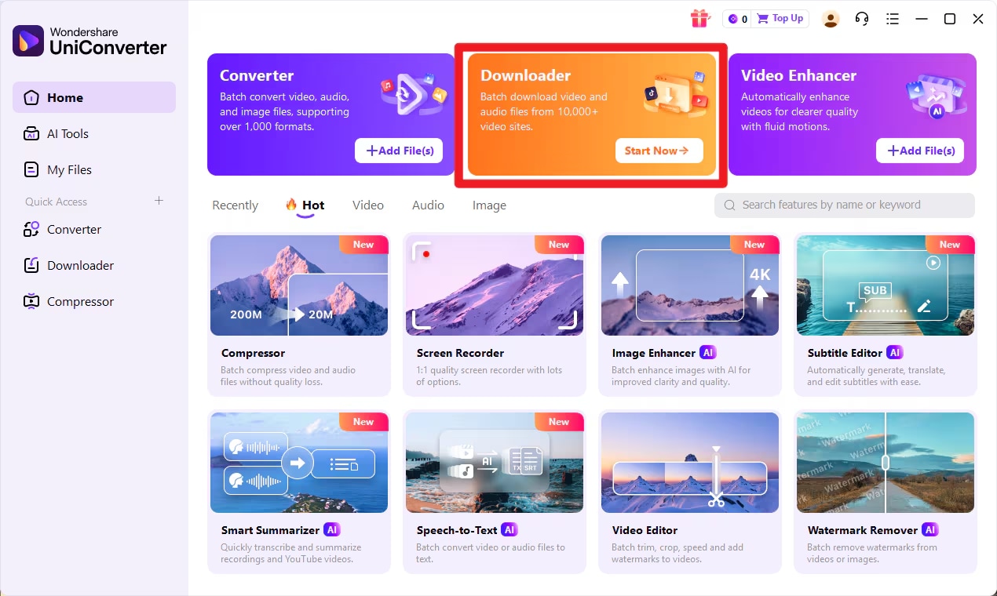
Task: Click Start Now in Downloader card
Action: pyautogui.click(x=659, y=151)
